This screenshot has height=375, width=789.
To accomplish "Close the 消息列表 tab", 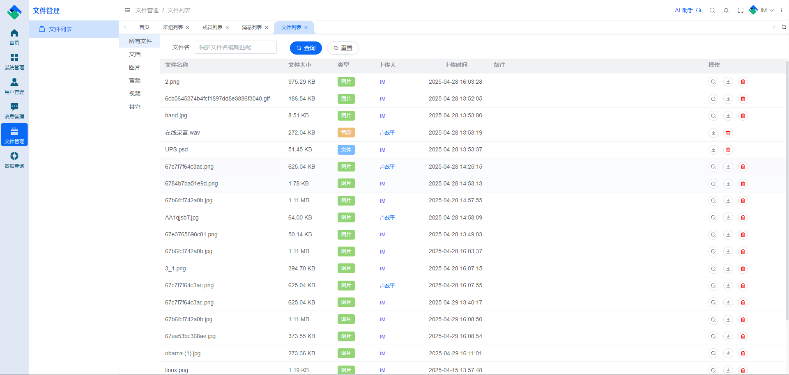I will (x=267, y=27).
